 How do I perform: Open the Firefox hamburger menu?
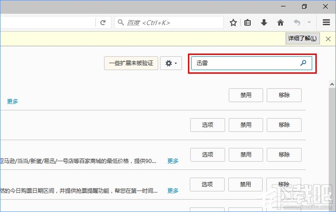pyautogui.click(x=326, y=22)
